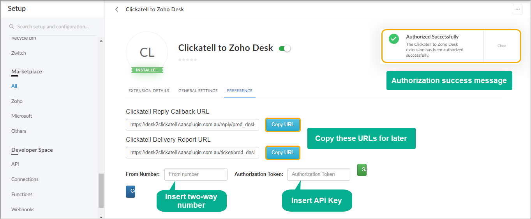Click the Authorized Successfully title text
Viewport: 531px width, 219px height.
(432, 37)
